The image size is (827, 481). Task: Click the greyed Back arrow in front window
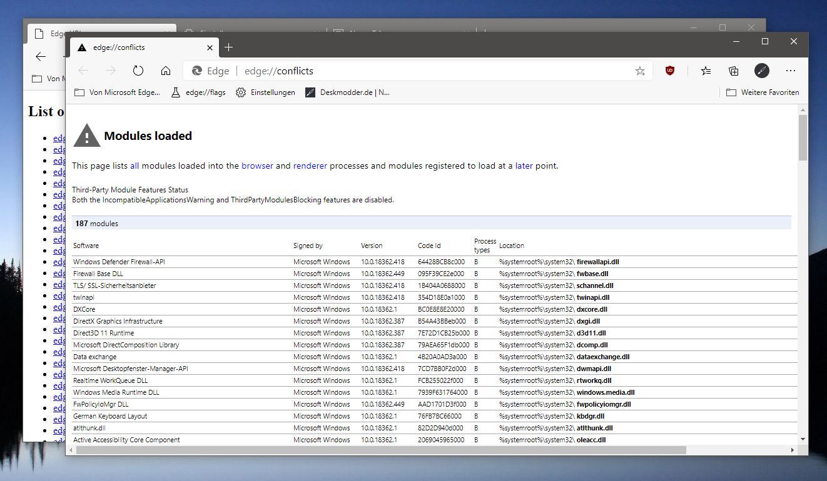point(83,71)
